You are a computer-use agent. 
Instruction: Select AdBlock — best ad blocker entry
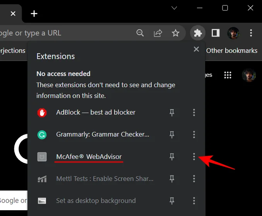[x=96, y=113]
